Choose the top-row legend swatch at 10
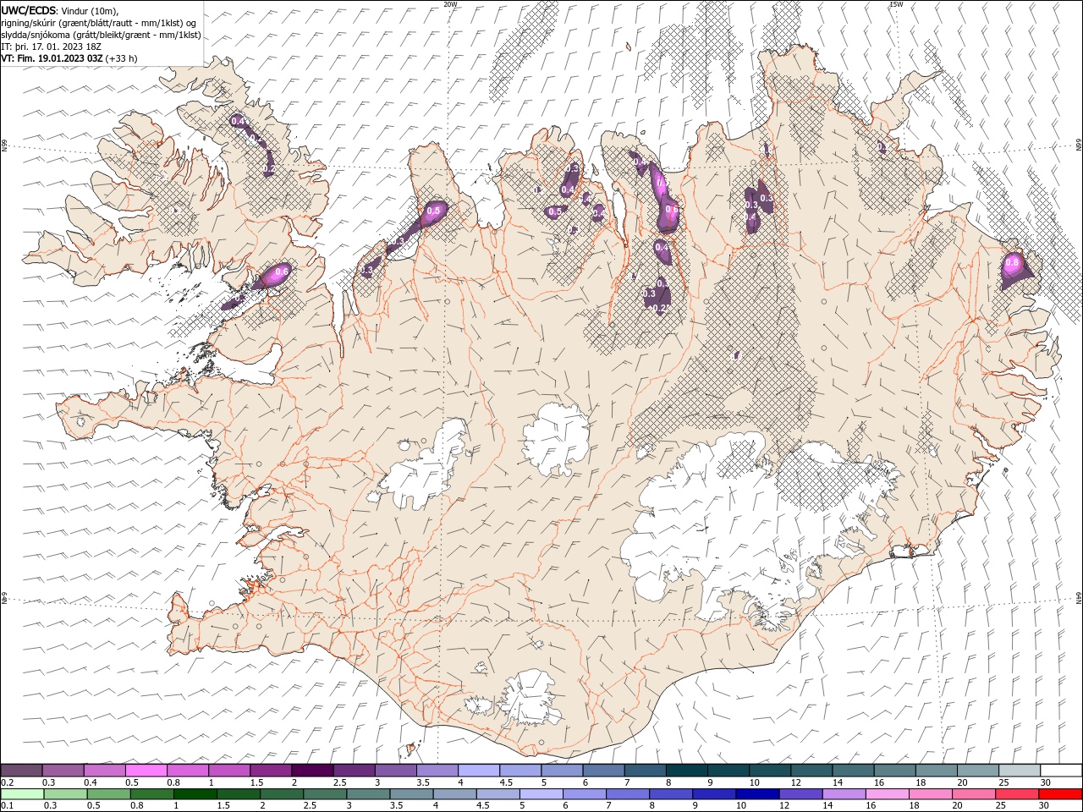The height and width of the screenshot is (812, 1083). pos(769,770)
